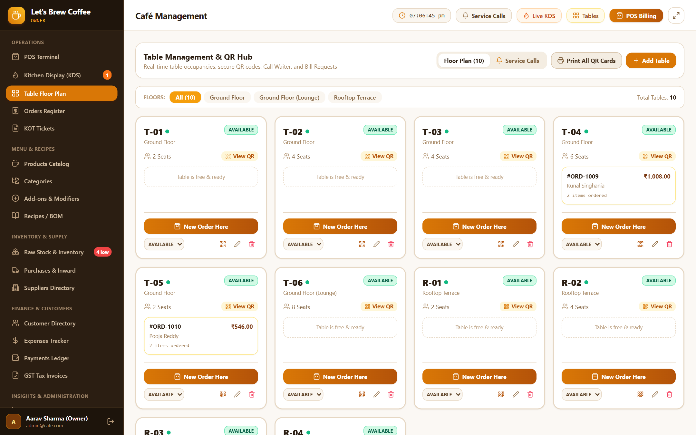Image resolution: width=696 pixels, height=435 pixels.
Task: Click Print All QR Cards button
Action: pos(586,61)
